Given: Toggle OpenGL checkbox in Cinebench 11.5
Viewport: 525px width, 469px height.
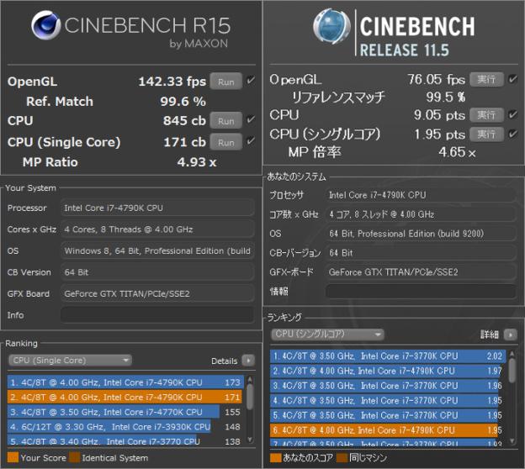Looking at the screenshot, I should coord(512,79).
